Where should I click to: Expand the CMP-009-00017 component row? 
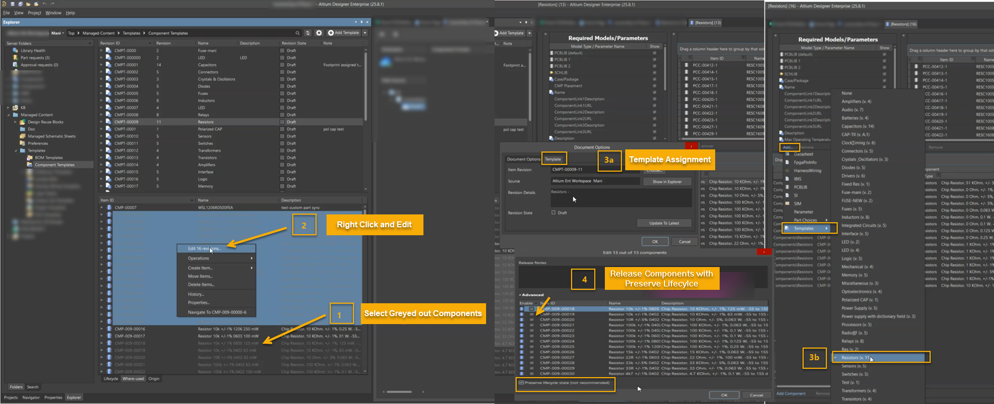[101, 336]
